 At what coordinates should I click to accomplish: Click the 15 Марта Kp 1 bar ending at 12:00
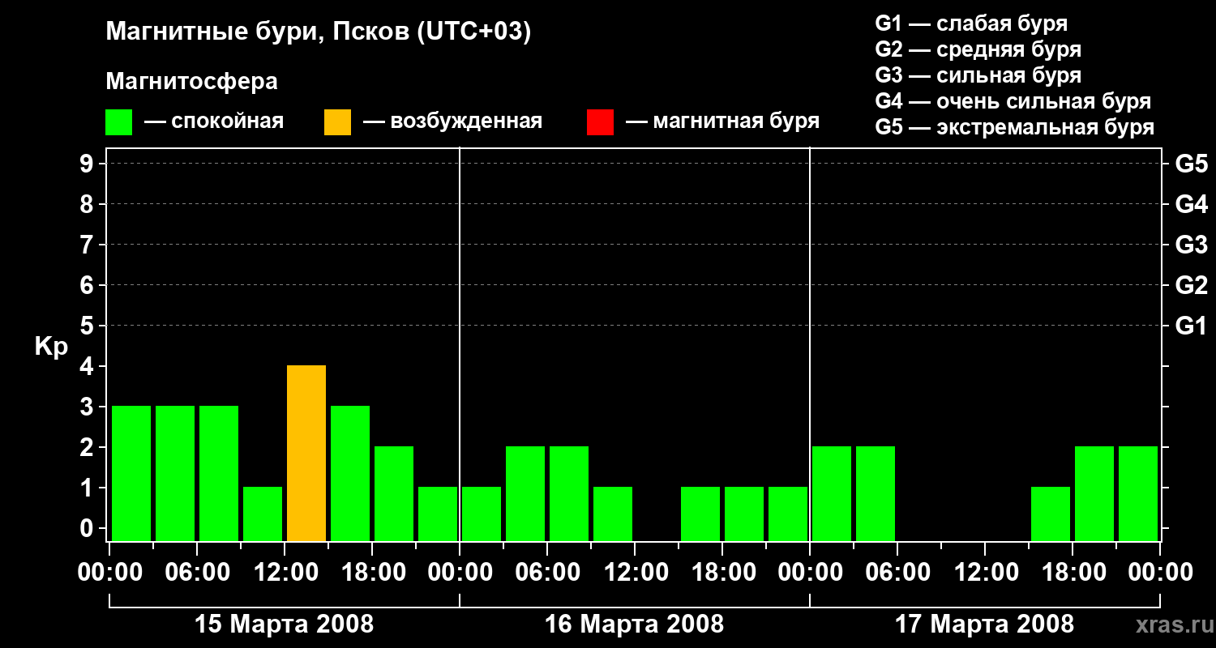point(263,514)
